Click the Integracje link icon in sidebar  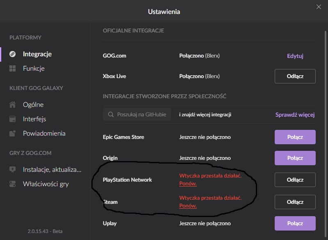click(13, 54)
